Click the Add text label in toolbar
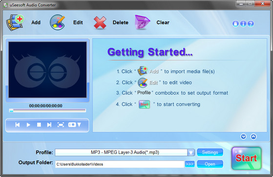The image size is (273, 177). pyautogui.click(x=36, y=22)
